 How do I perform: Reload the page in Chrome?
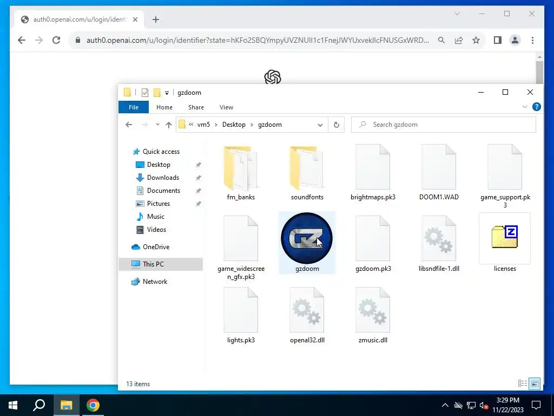(x=56, y=40)
